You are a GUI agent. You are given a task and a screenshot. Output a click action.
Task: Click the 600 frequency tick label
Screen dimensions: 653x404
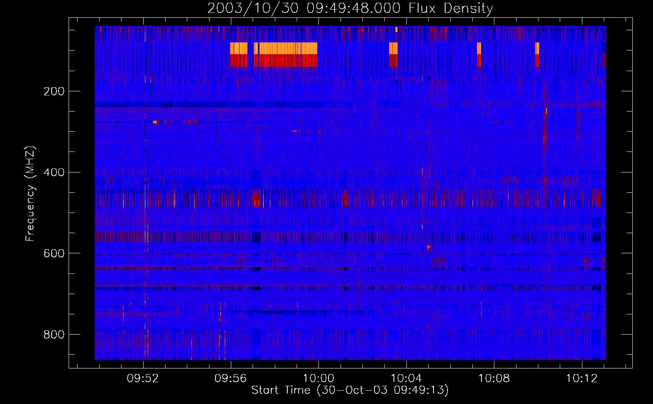pyautogui.click(x=54, y=253)
